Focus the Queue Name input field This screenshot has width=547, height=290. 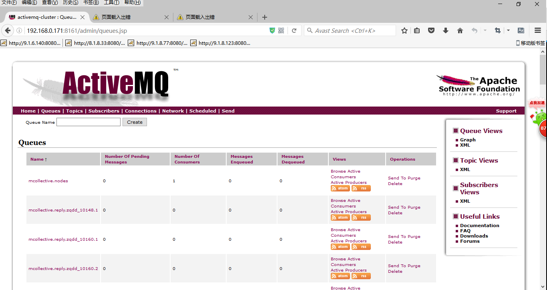(x=88, y=122)
